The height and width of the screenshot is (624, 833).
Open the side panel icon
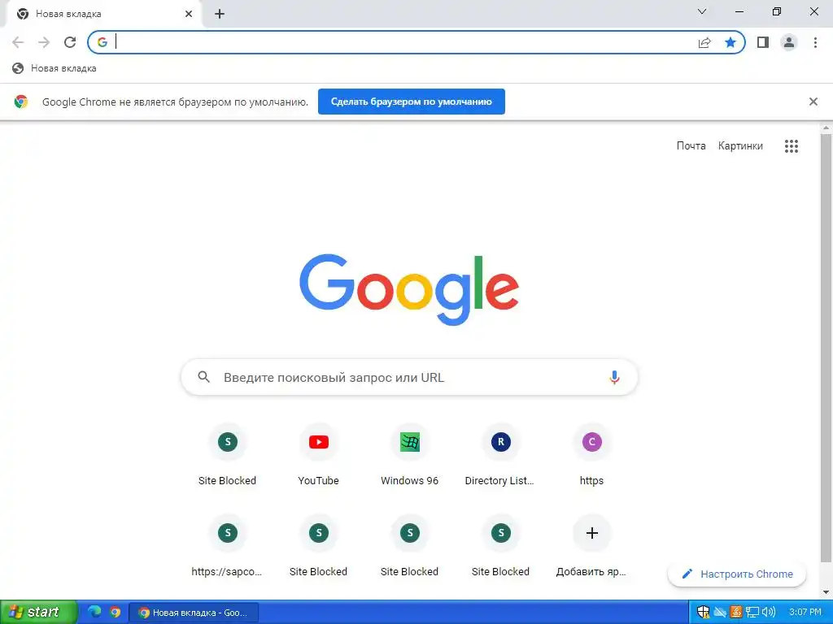pos(763,42)
